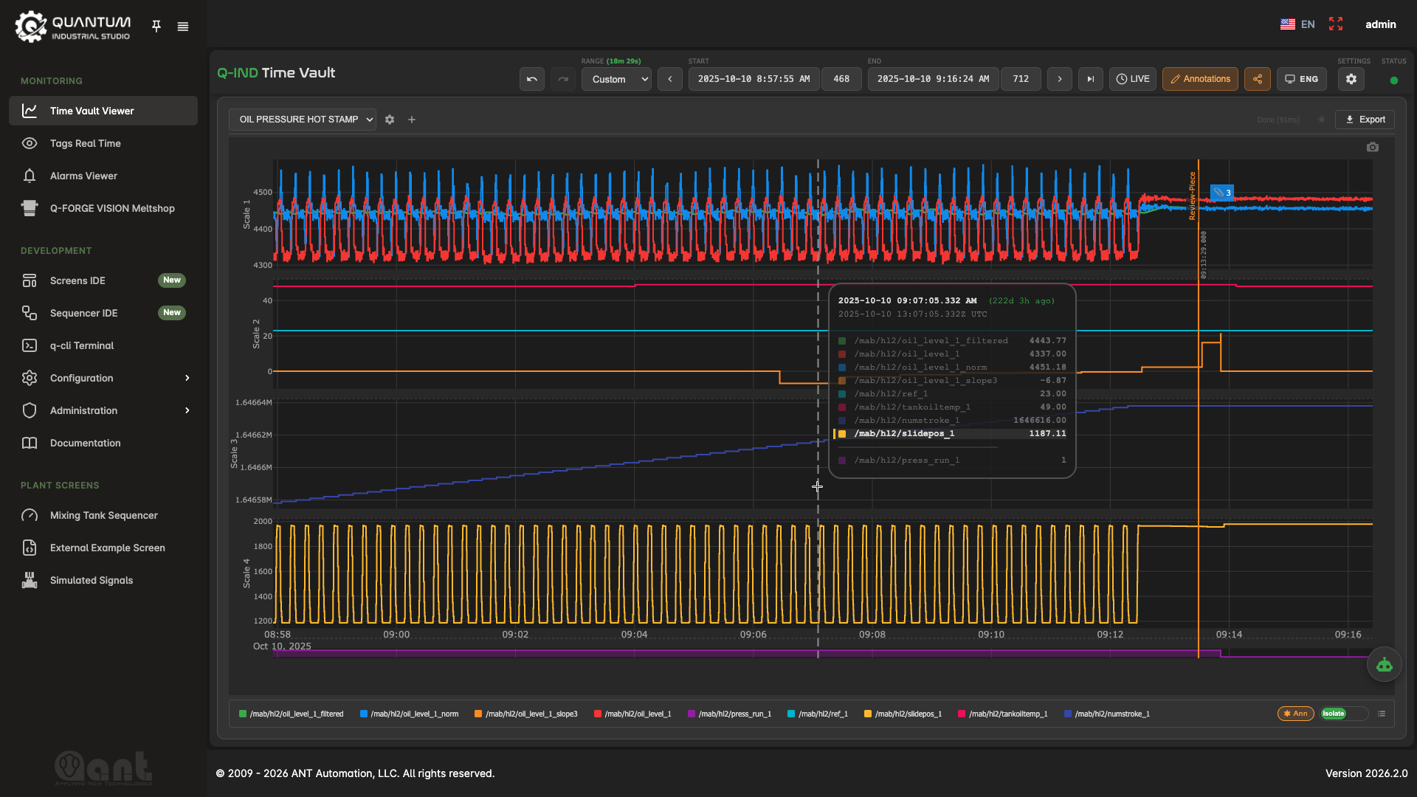Open Screens IDE
This screenshot has width=1417, height=797.
pos(103,280)
